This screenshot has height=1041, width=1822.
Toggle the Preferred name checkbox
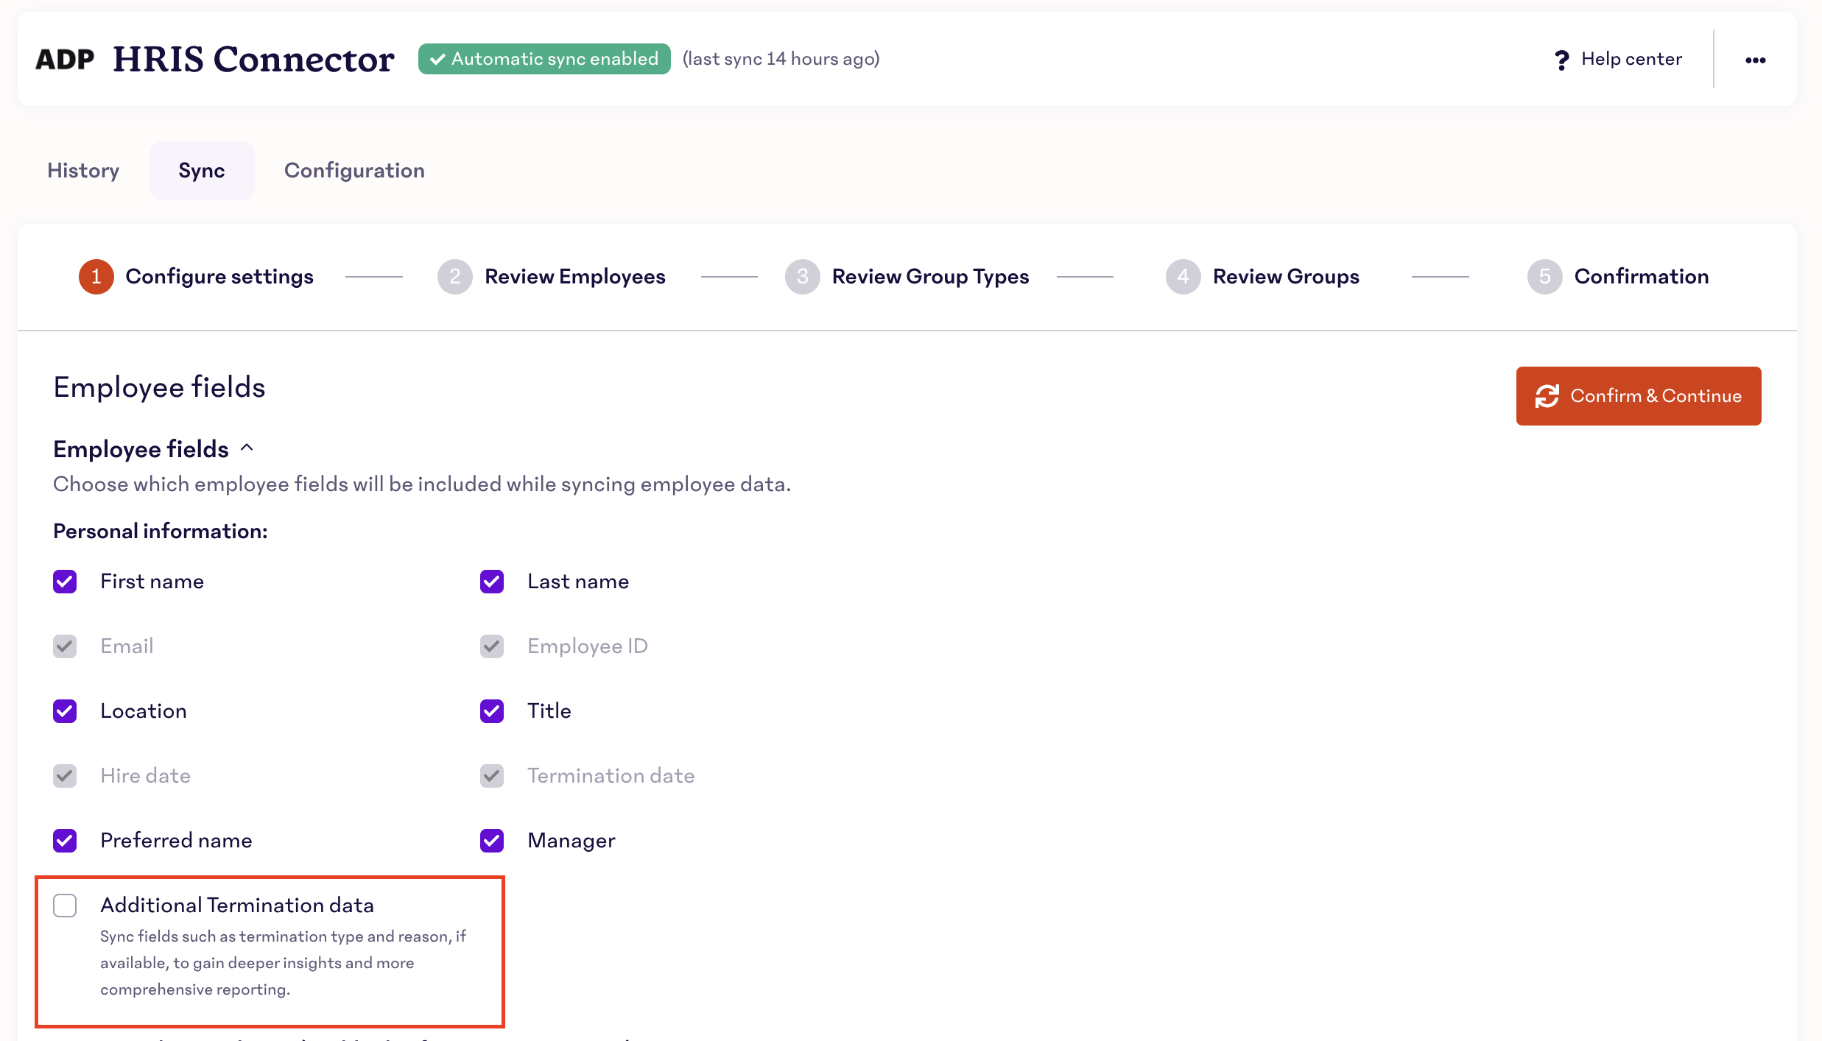[x=65, y=841]
